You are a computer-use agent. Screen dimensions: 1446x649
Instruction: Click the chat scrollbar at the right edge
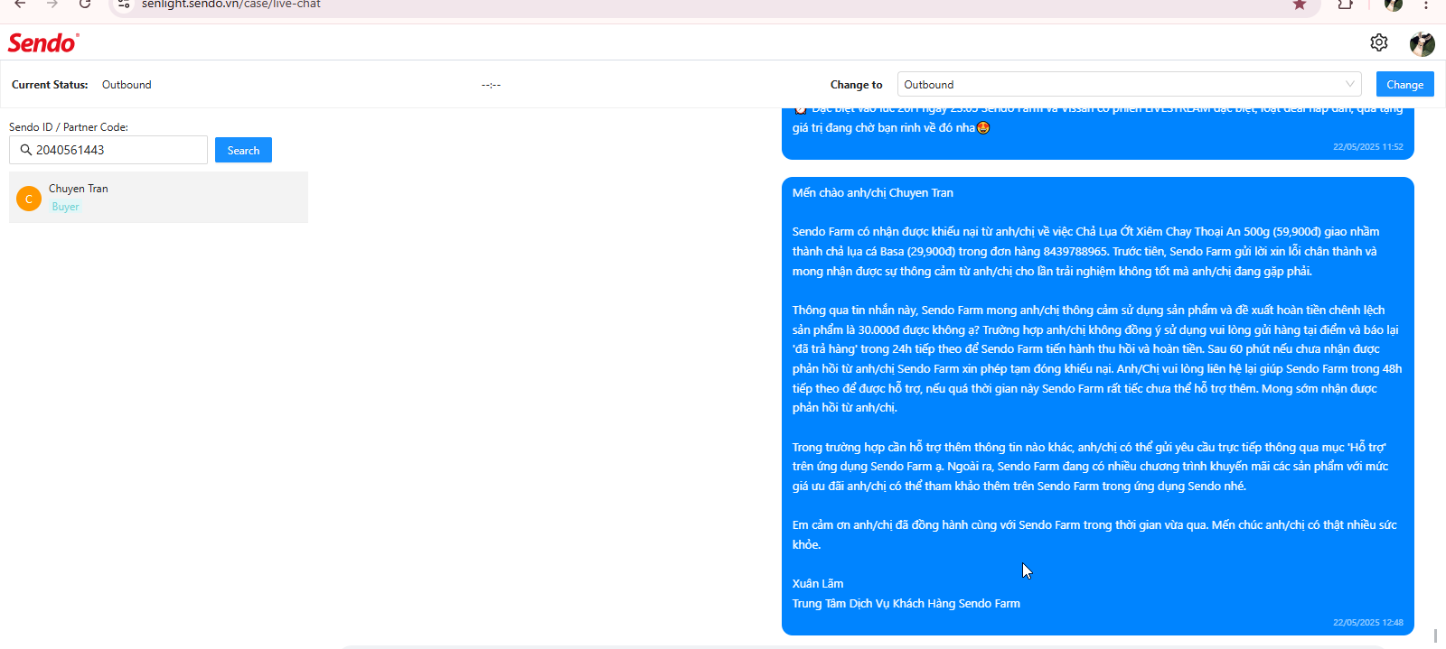(1435, 635)
